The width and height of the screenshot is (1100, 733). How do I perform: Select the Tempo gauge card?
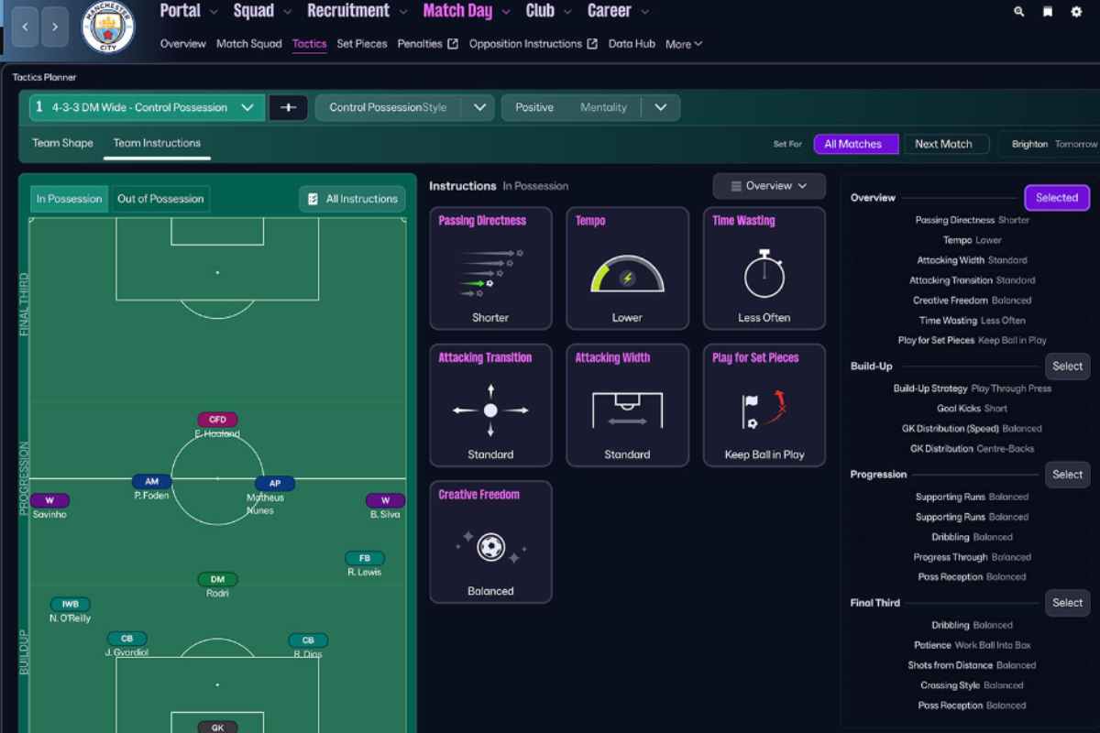(x=627, y=268)
